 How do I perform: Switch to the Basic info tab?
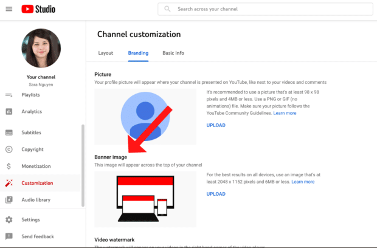pos(173,53)
